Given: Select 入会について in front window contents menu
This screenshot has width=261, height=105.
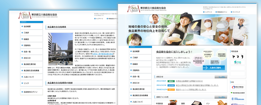Looking at the screenshot, I should coord(140,102).
